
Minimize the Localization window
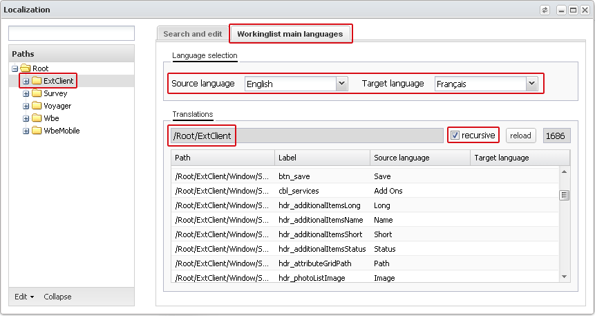(x=562, y=10)
